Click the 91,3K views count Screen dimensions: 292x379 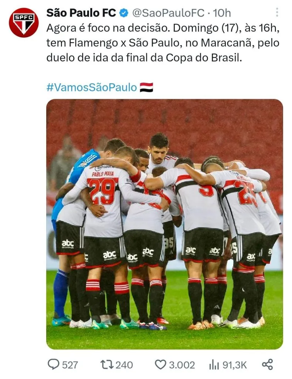click(235, 365)
